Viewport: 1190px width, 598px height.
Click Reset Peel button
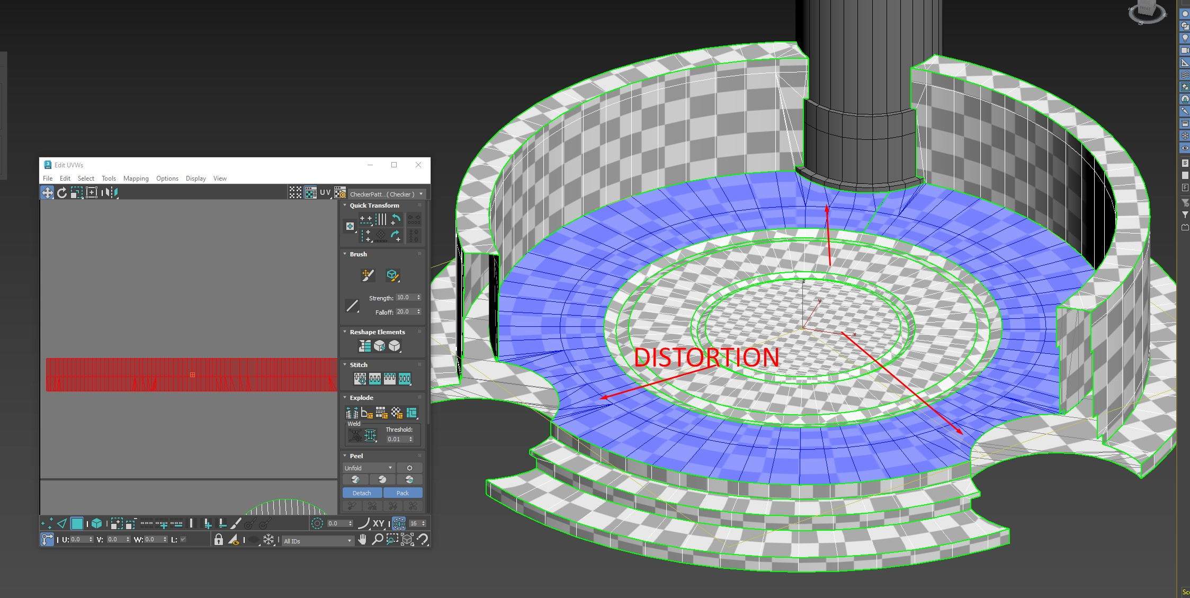(409, 479)
